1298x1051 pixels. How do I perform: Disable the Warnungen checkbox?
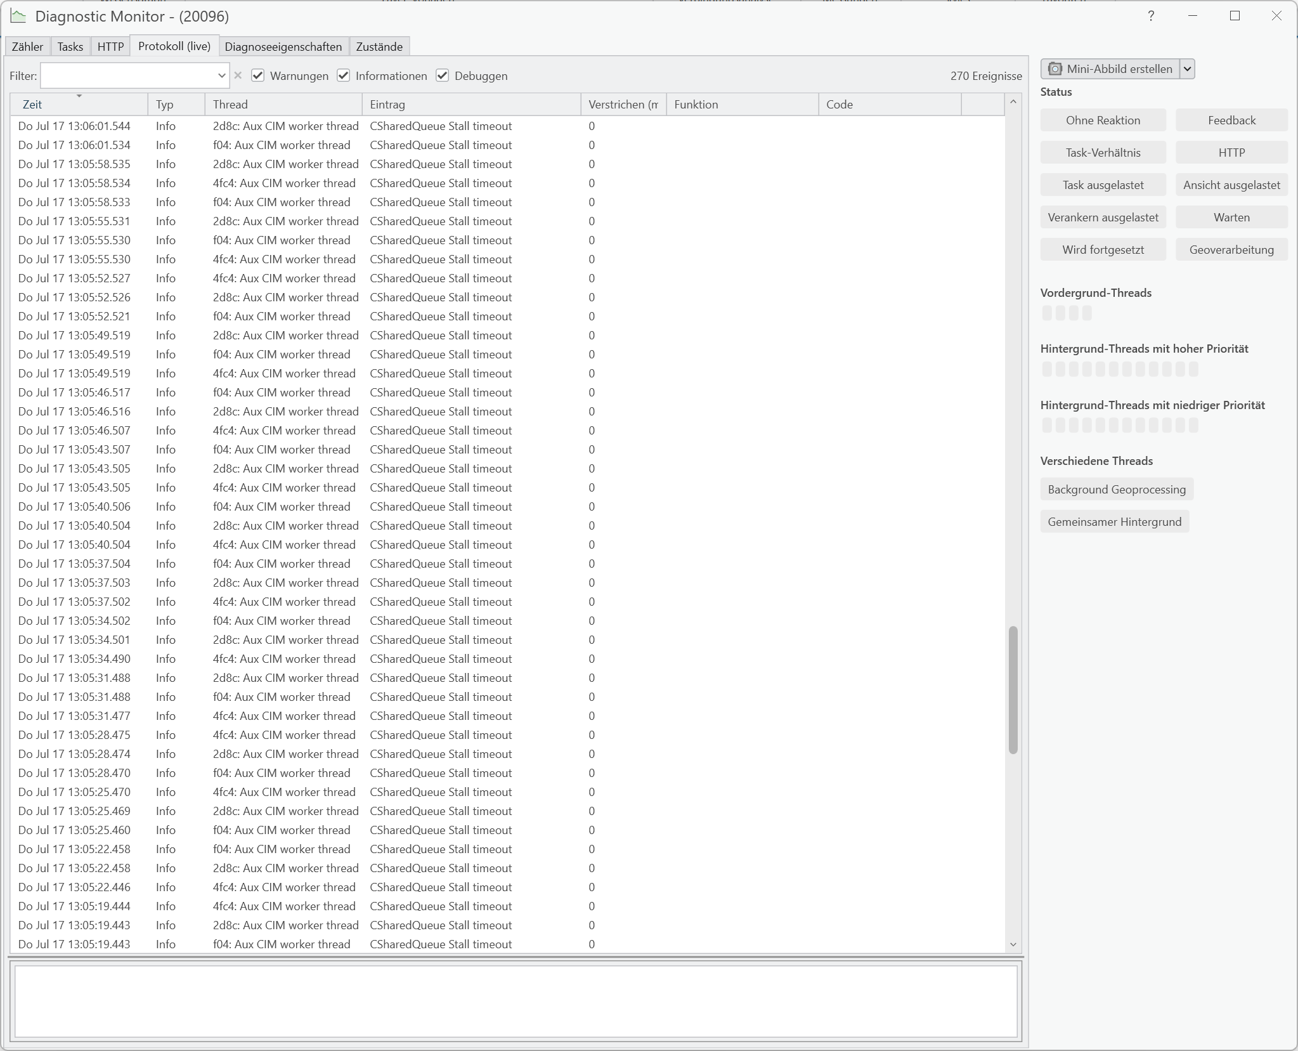[x=257, y=75]
